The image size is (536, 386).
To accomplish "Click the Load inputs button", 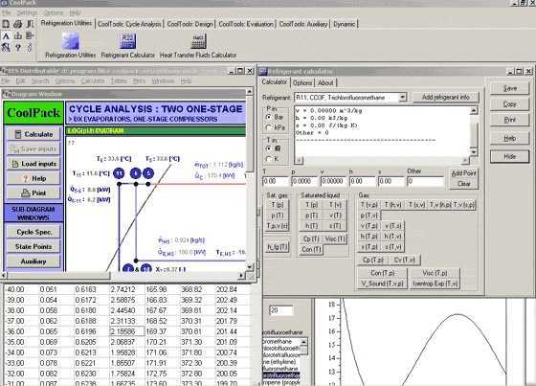I will 33,164.
